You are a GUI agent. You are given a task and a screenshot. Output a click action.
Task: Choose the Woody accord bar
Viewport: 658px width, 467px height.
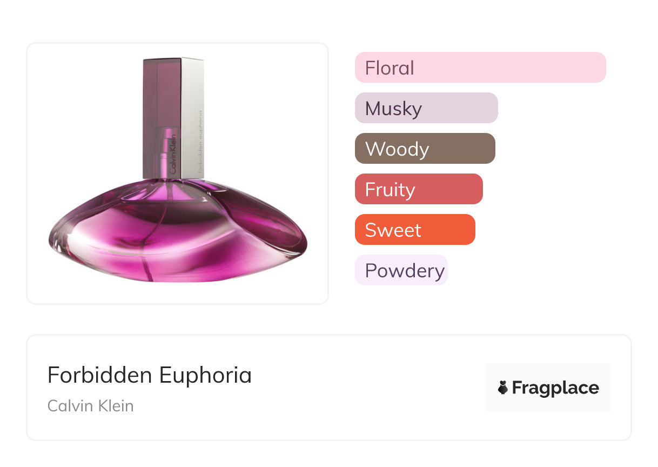[425, 149]
